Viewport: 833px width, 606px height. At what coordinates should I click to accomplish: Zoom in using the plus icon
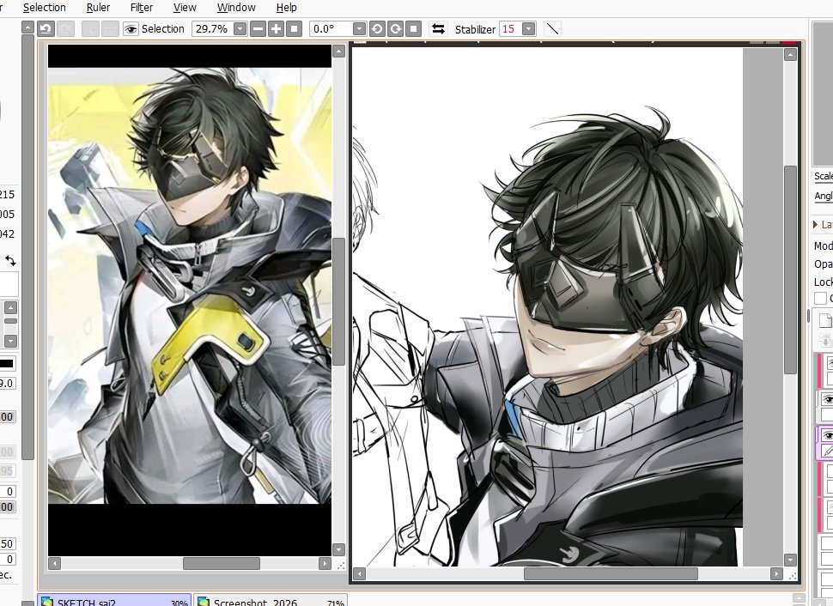click(275, 28)
